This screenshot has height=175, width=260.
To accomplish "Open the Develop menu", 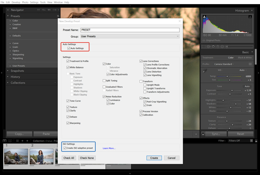I will [x=17, y=2].
